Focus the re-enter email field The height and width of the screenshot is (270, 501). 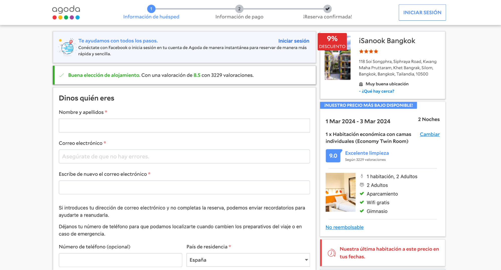pos(184,187)
